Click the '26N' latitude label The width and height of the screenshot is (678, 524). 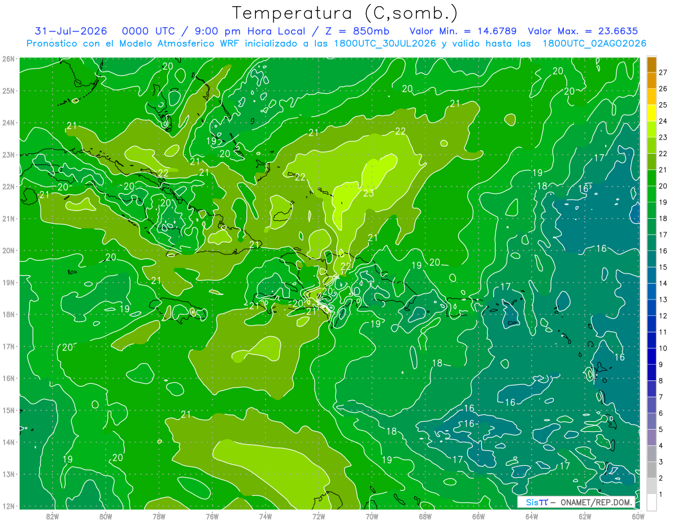pos(8,58)
